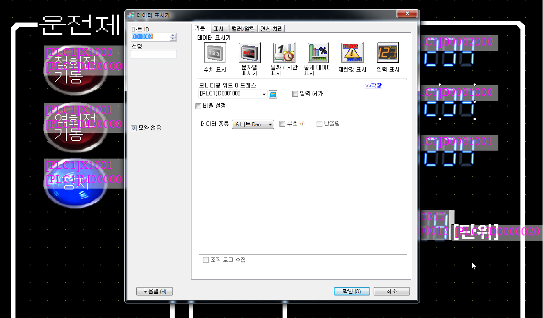Select the 제한값 표시 max/min icon

352,53
